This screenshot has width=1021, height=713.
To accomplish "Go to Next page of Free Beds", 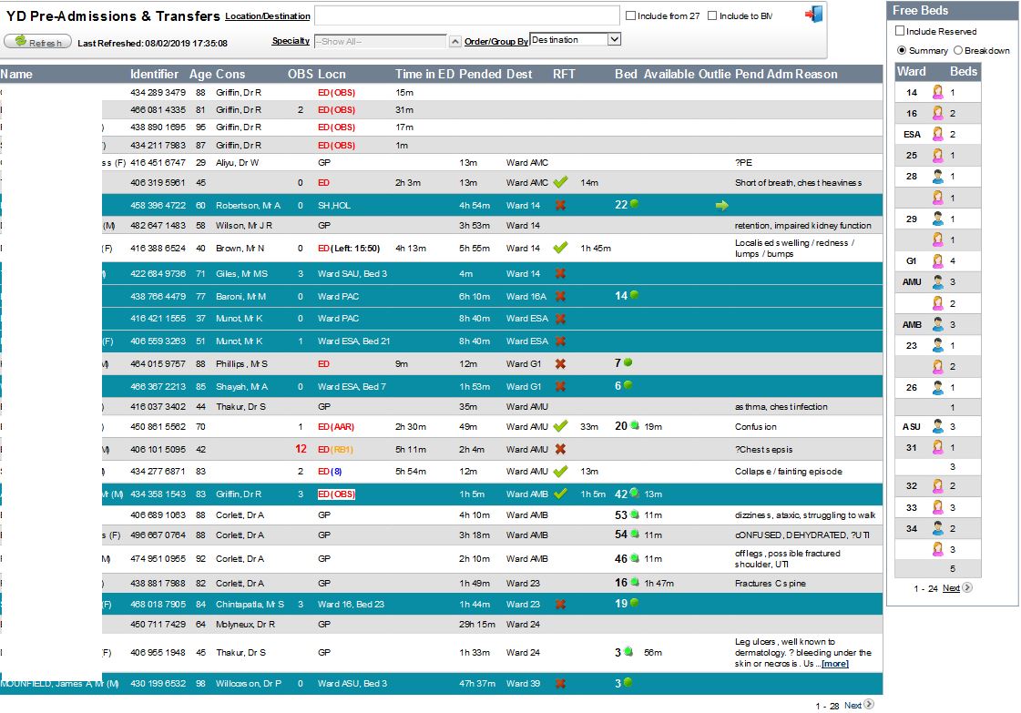I will tap(957, 588).
